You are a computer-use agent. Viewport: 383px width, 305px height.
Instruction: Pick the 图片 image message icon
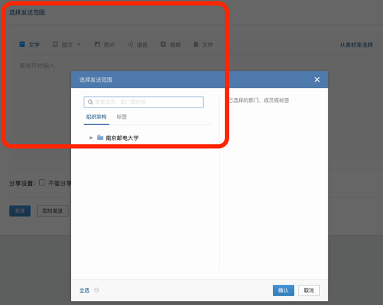point(97,44)
